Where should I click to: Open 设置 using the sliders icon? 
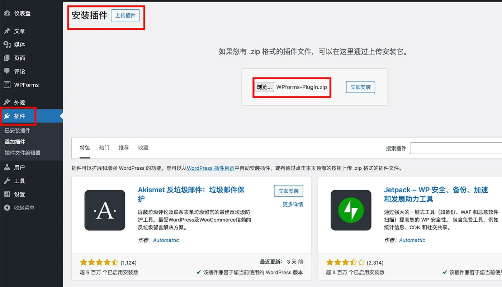click(7, 194)
